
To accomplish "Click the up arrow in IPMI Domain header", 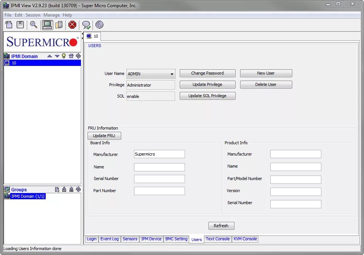I will (x=49, y=56).
